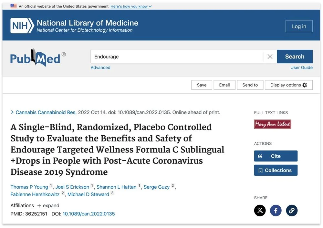The width and height of the screenshot is (323, 228).
Task: Open the Send to menu
Action: (250, 85)
